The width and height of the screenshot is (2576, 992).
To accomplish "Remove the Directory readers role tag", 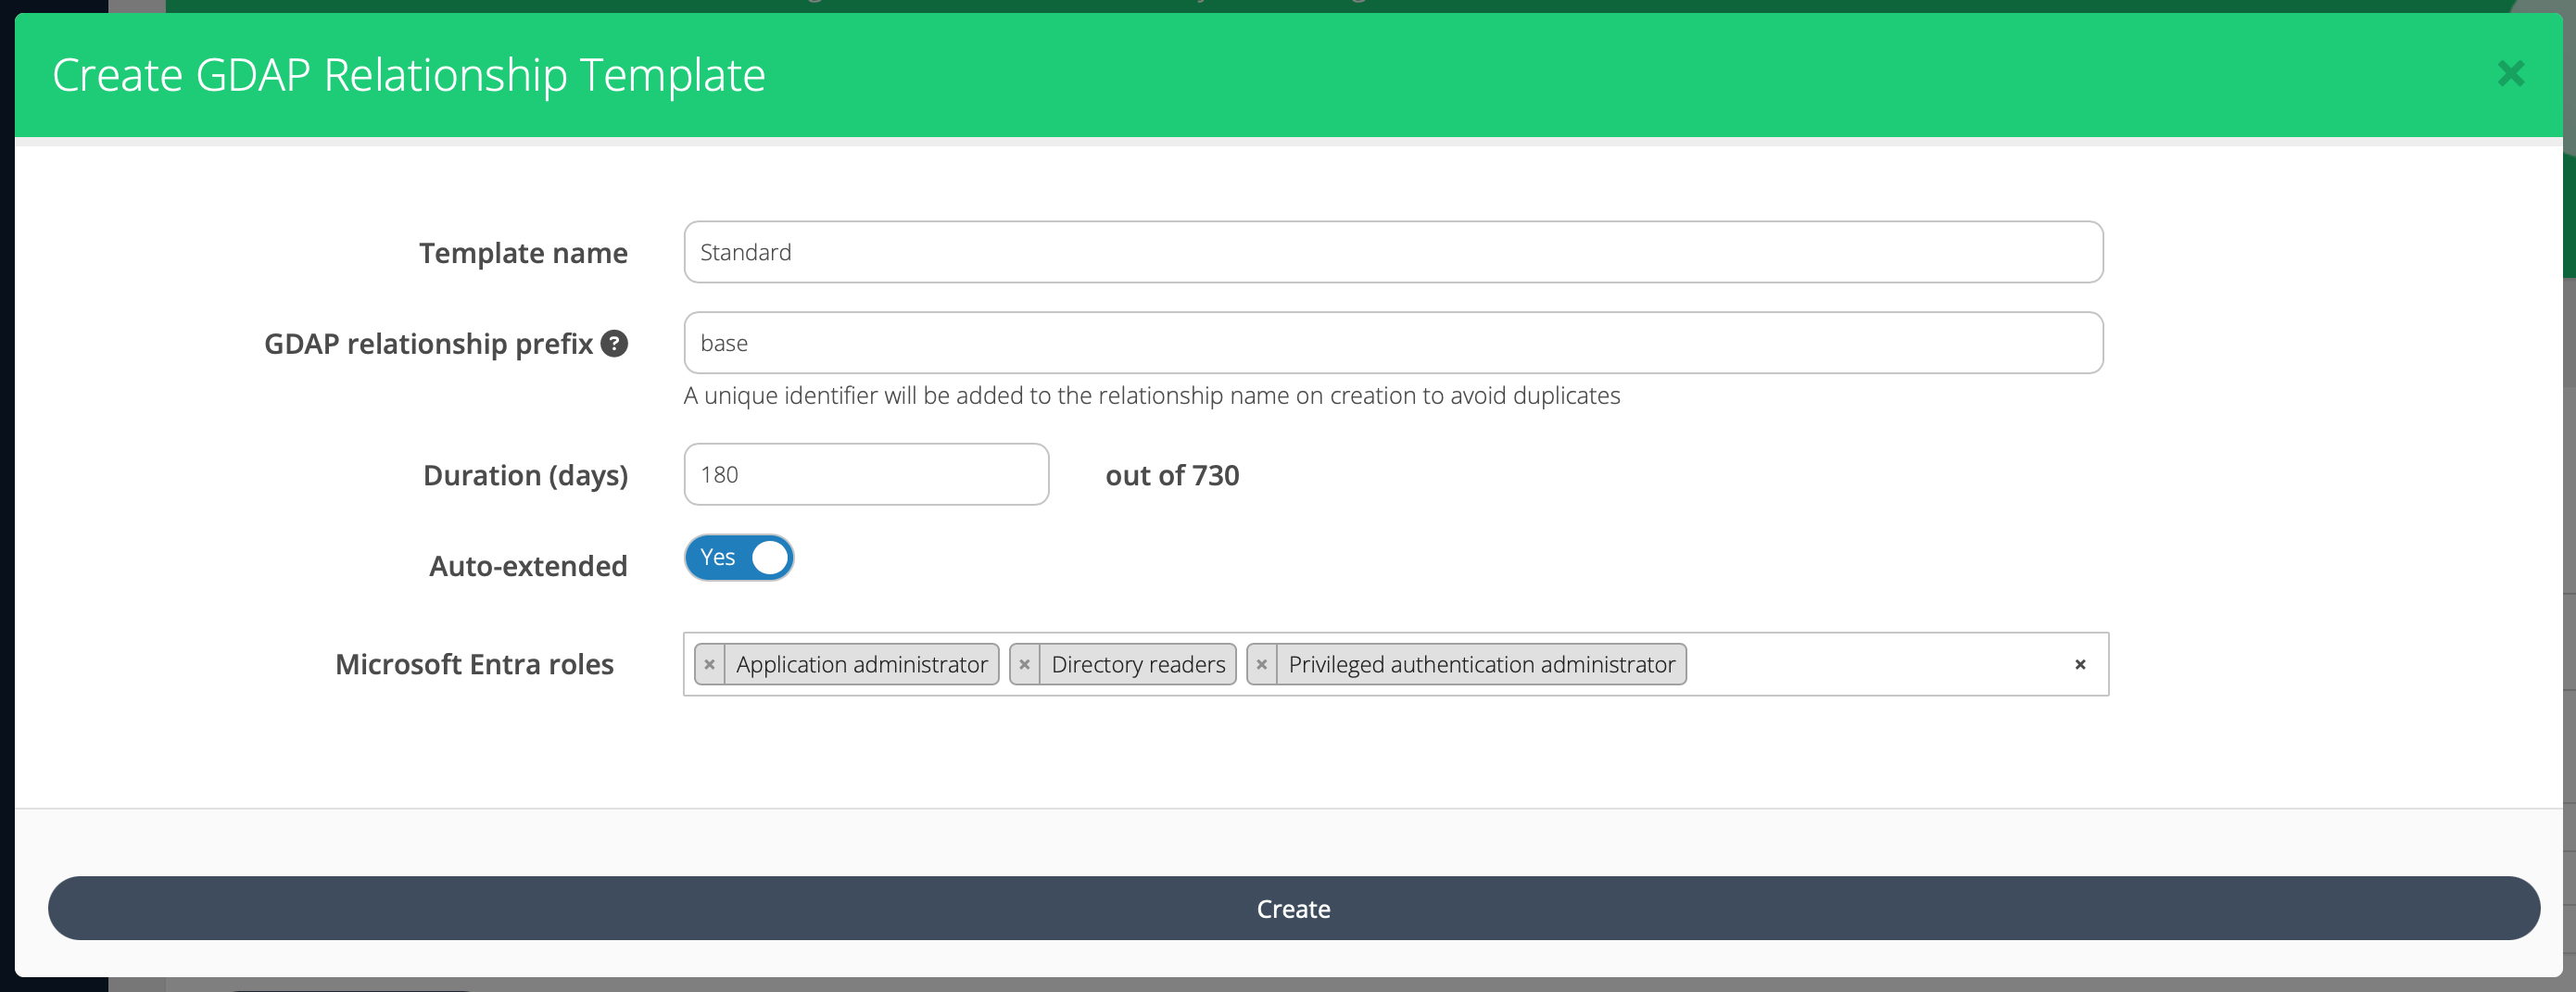I will pos(1024,663).
